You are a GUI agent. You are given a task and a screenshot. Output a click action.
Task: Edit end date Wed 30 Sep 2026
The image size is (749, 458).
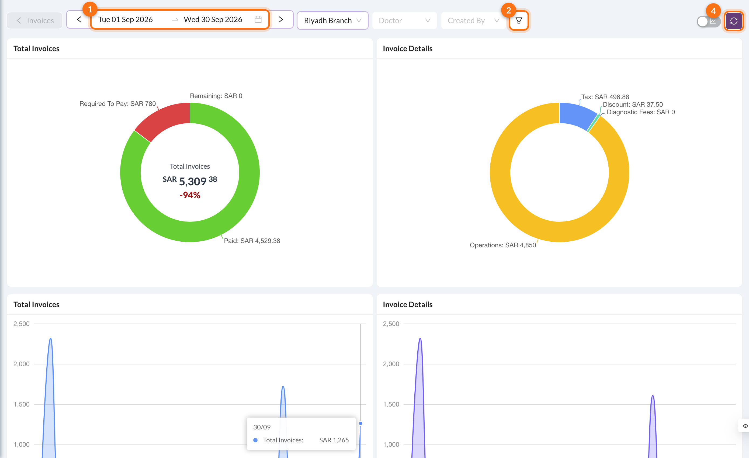[213, 19]
